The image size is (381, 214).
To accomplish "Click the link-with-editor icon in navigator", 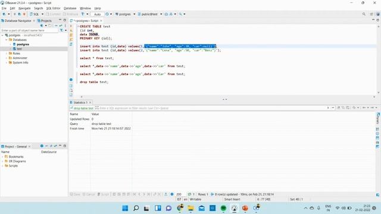I will pos(61,26).
